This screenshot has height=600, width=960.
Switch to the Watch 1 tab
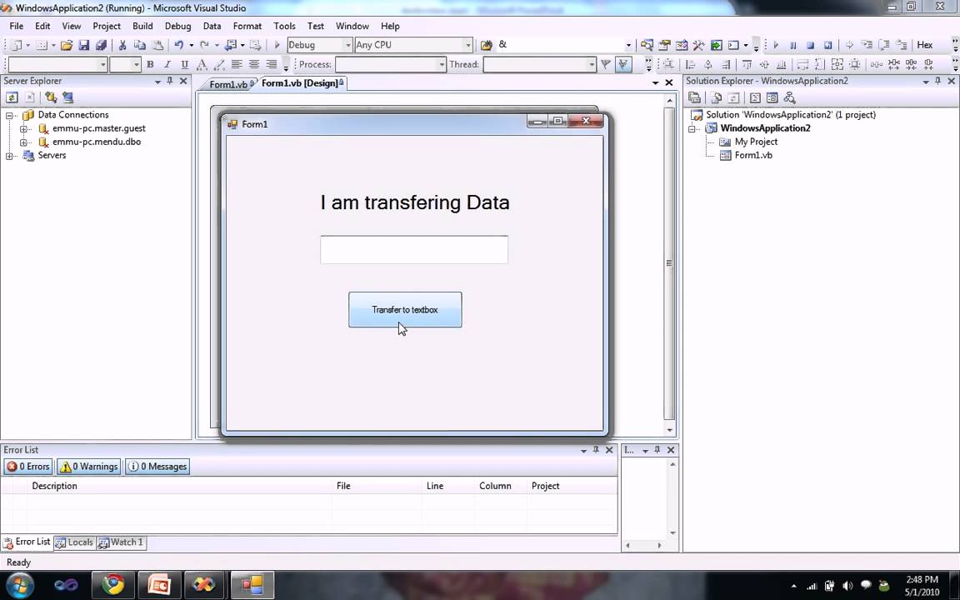tap(121, 542)
